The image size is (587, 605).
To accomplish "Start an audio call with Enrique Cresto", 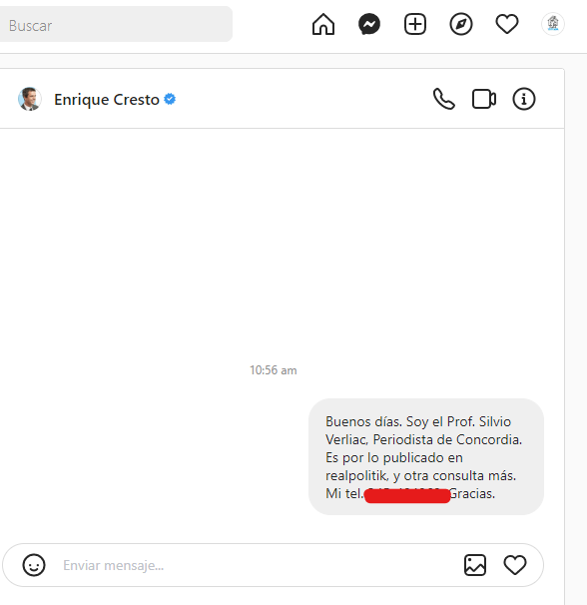I will coord(444,99).
